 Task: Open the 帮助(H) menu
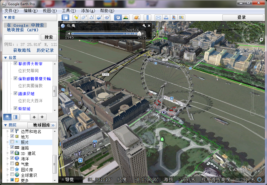pyautogui.click(x=107, y=11)
